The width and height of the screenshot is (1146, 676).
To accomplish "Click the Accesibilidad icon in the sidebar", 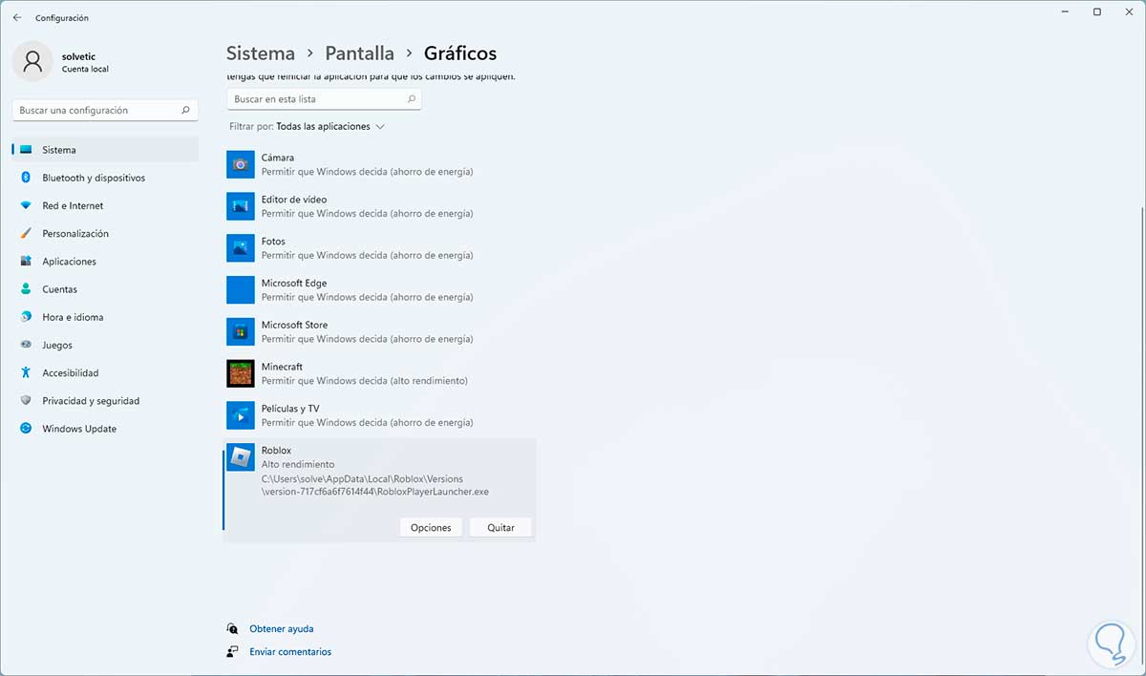I will tap(26, 373).
